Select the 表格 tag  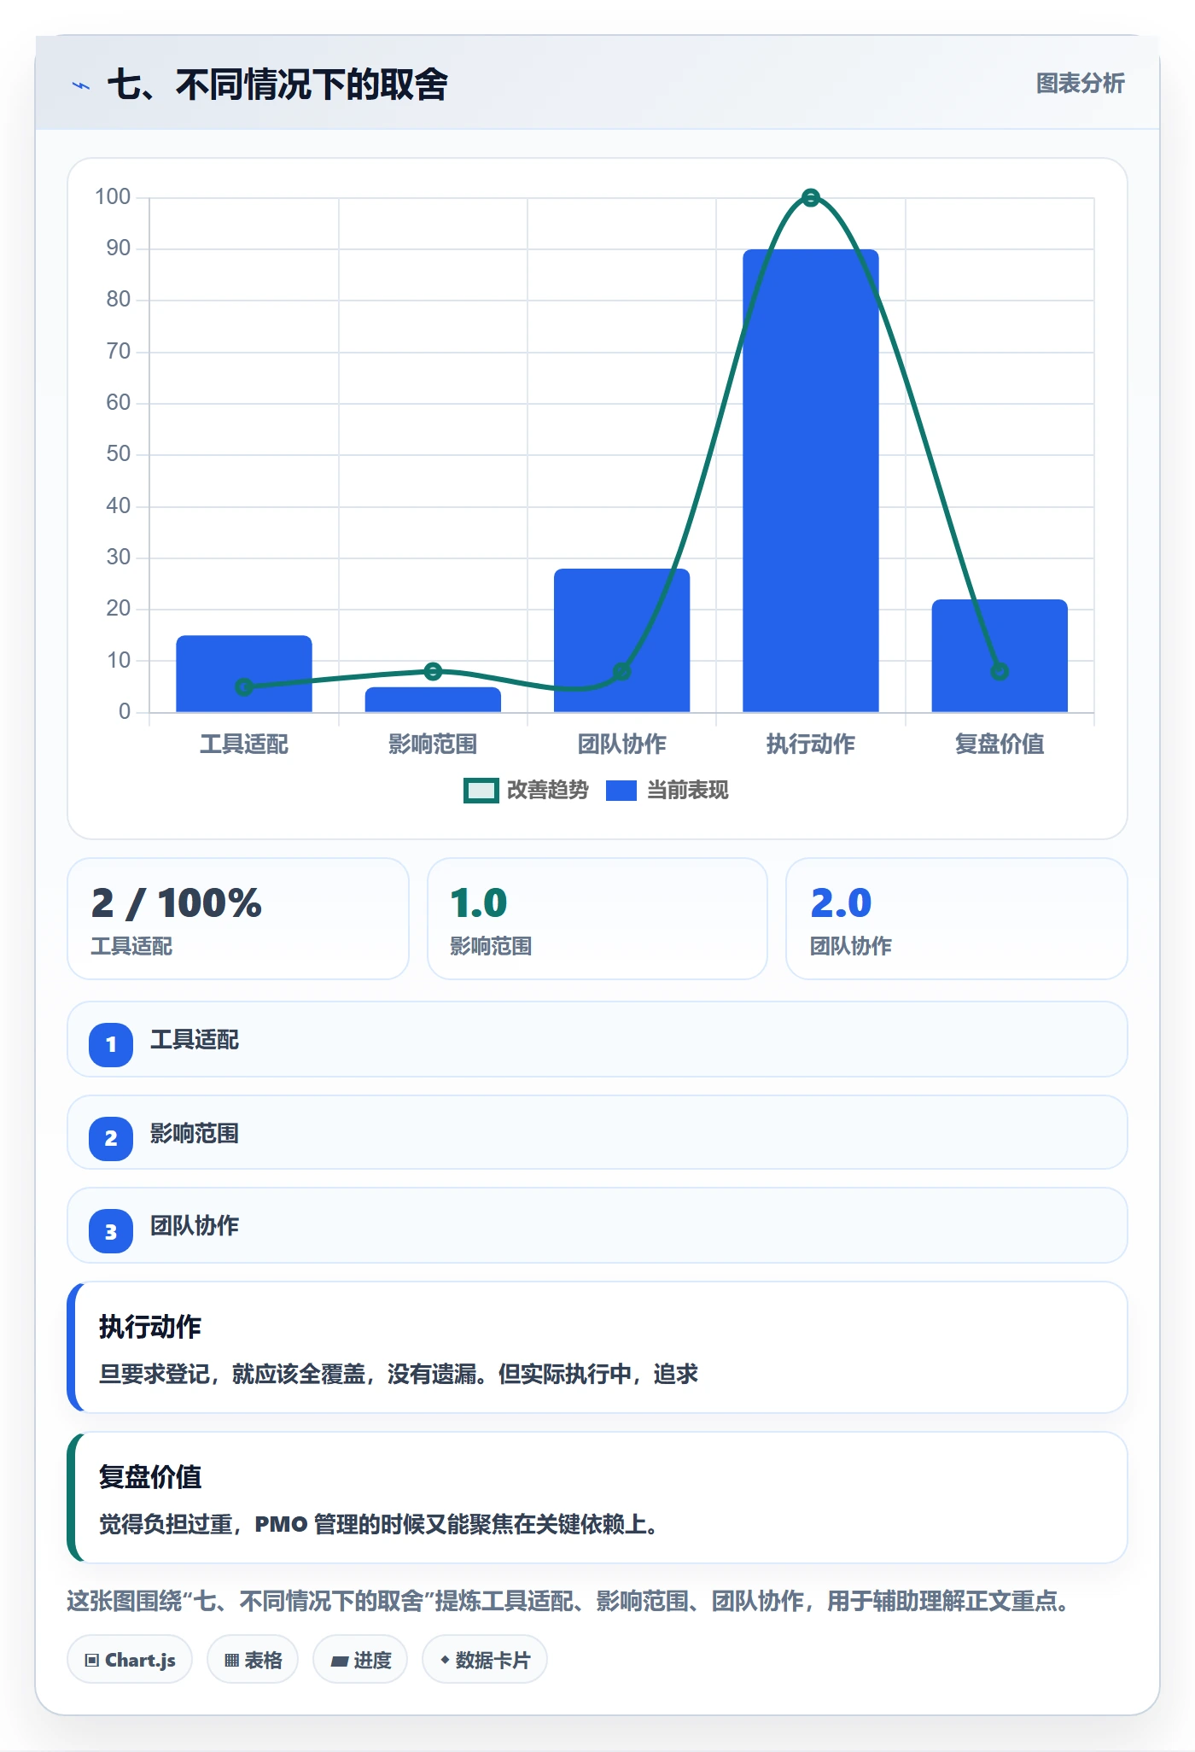coord(253,1660)
